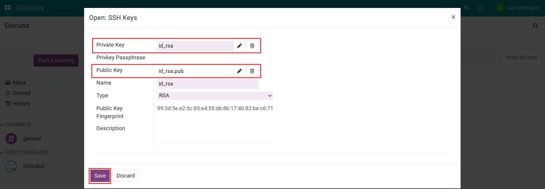Open the conversations chat icon in top bar
The image size is (545, 189).
click(x=467, y=8)
